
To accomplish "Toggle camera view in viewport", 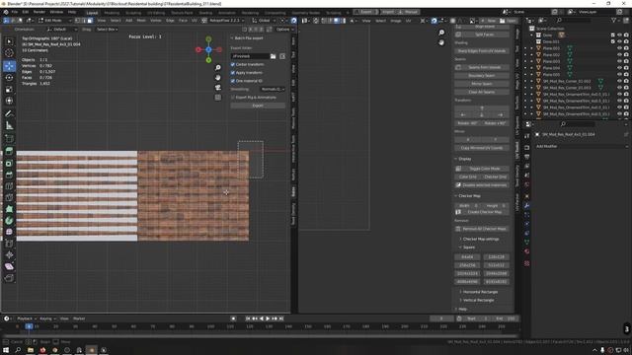I will [x=217, y=88].
